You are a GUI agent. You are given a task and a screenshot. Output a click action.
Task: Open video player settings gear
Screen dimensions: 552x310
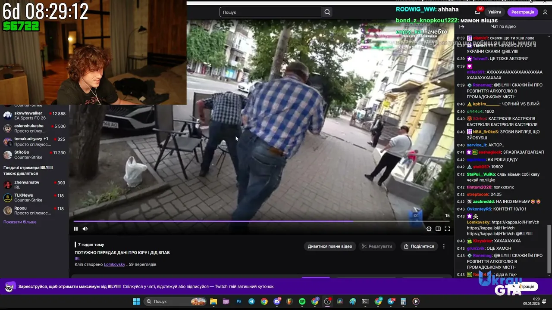click(x=429, y=229)
